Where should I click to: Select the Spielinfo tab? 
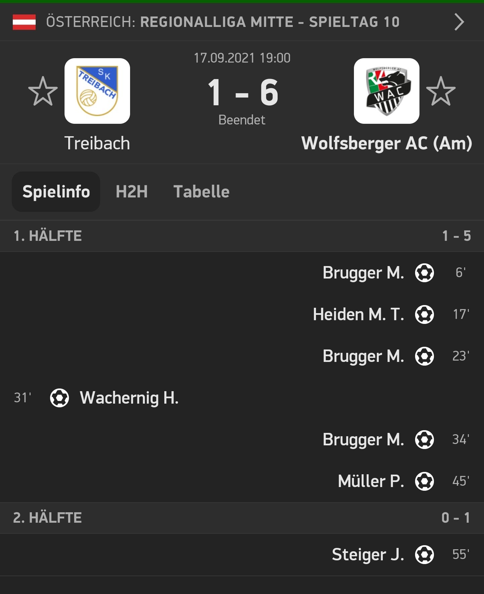[x=56, y=192]
